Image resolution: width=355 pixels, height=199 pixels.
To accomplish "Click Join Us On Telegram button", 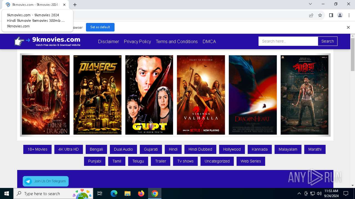I will (x=46, y=181).
